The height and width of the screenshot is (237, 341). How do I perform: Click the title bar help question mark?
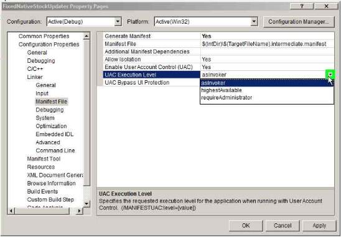pos(302,6)
